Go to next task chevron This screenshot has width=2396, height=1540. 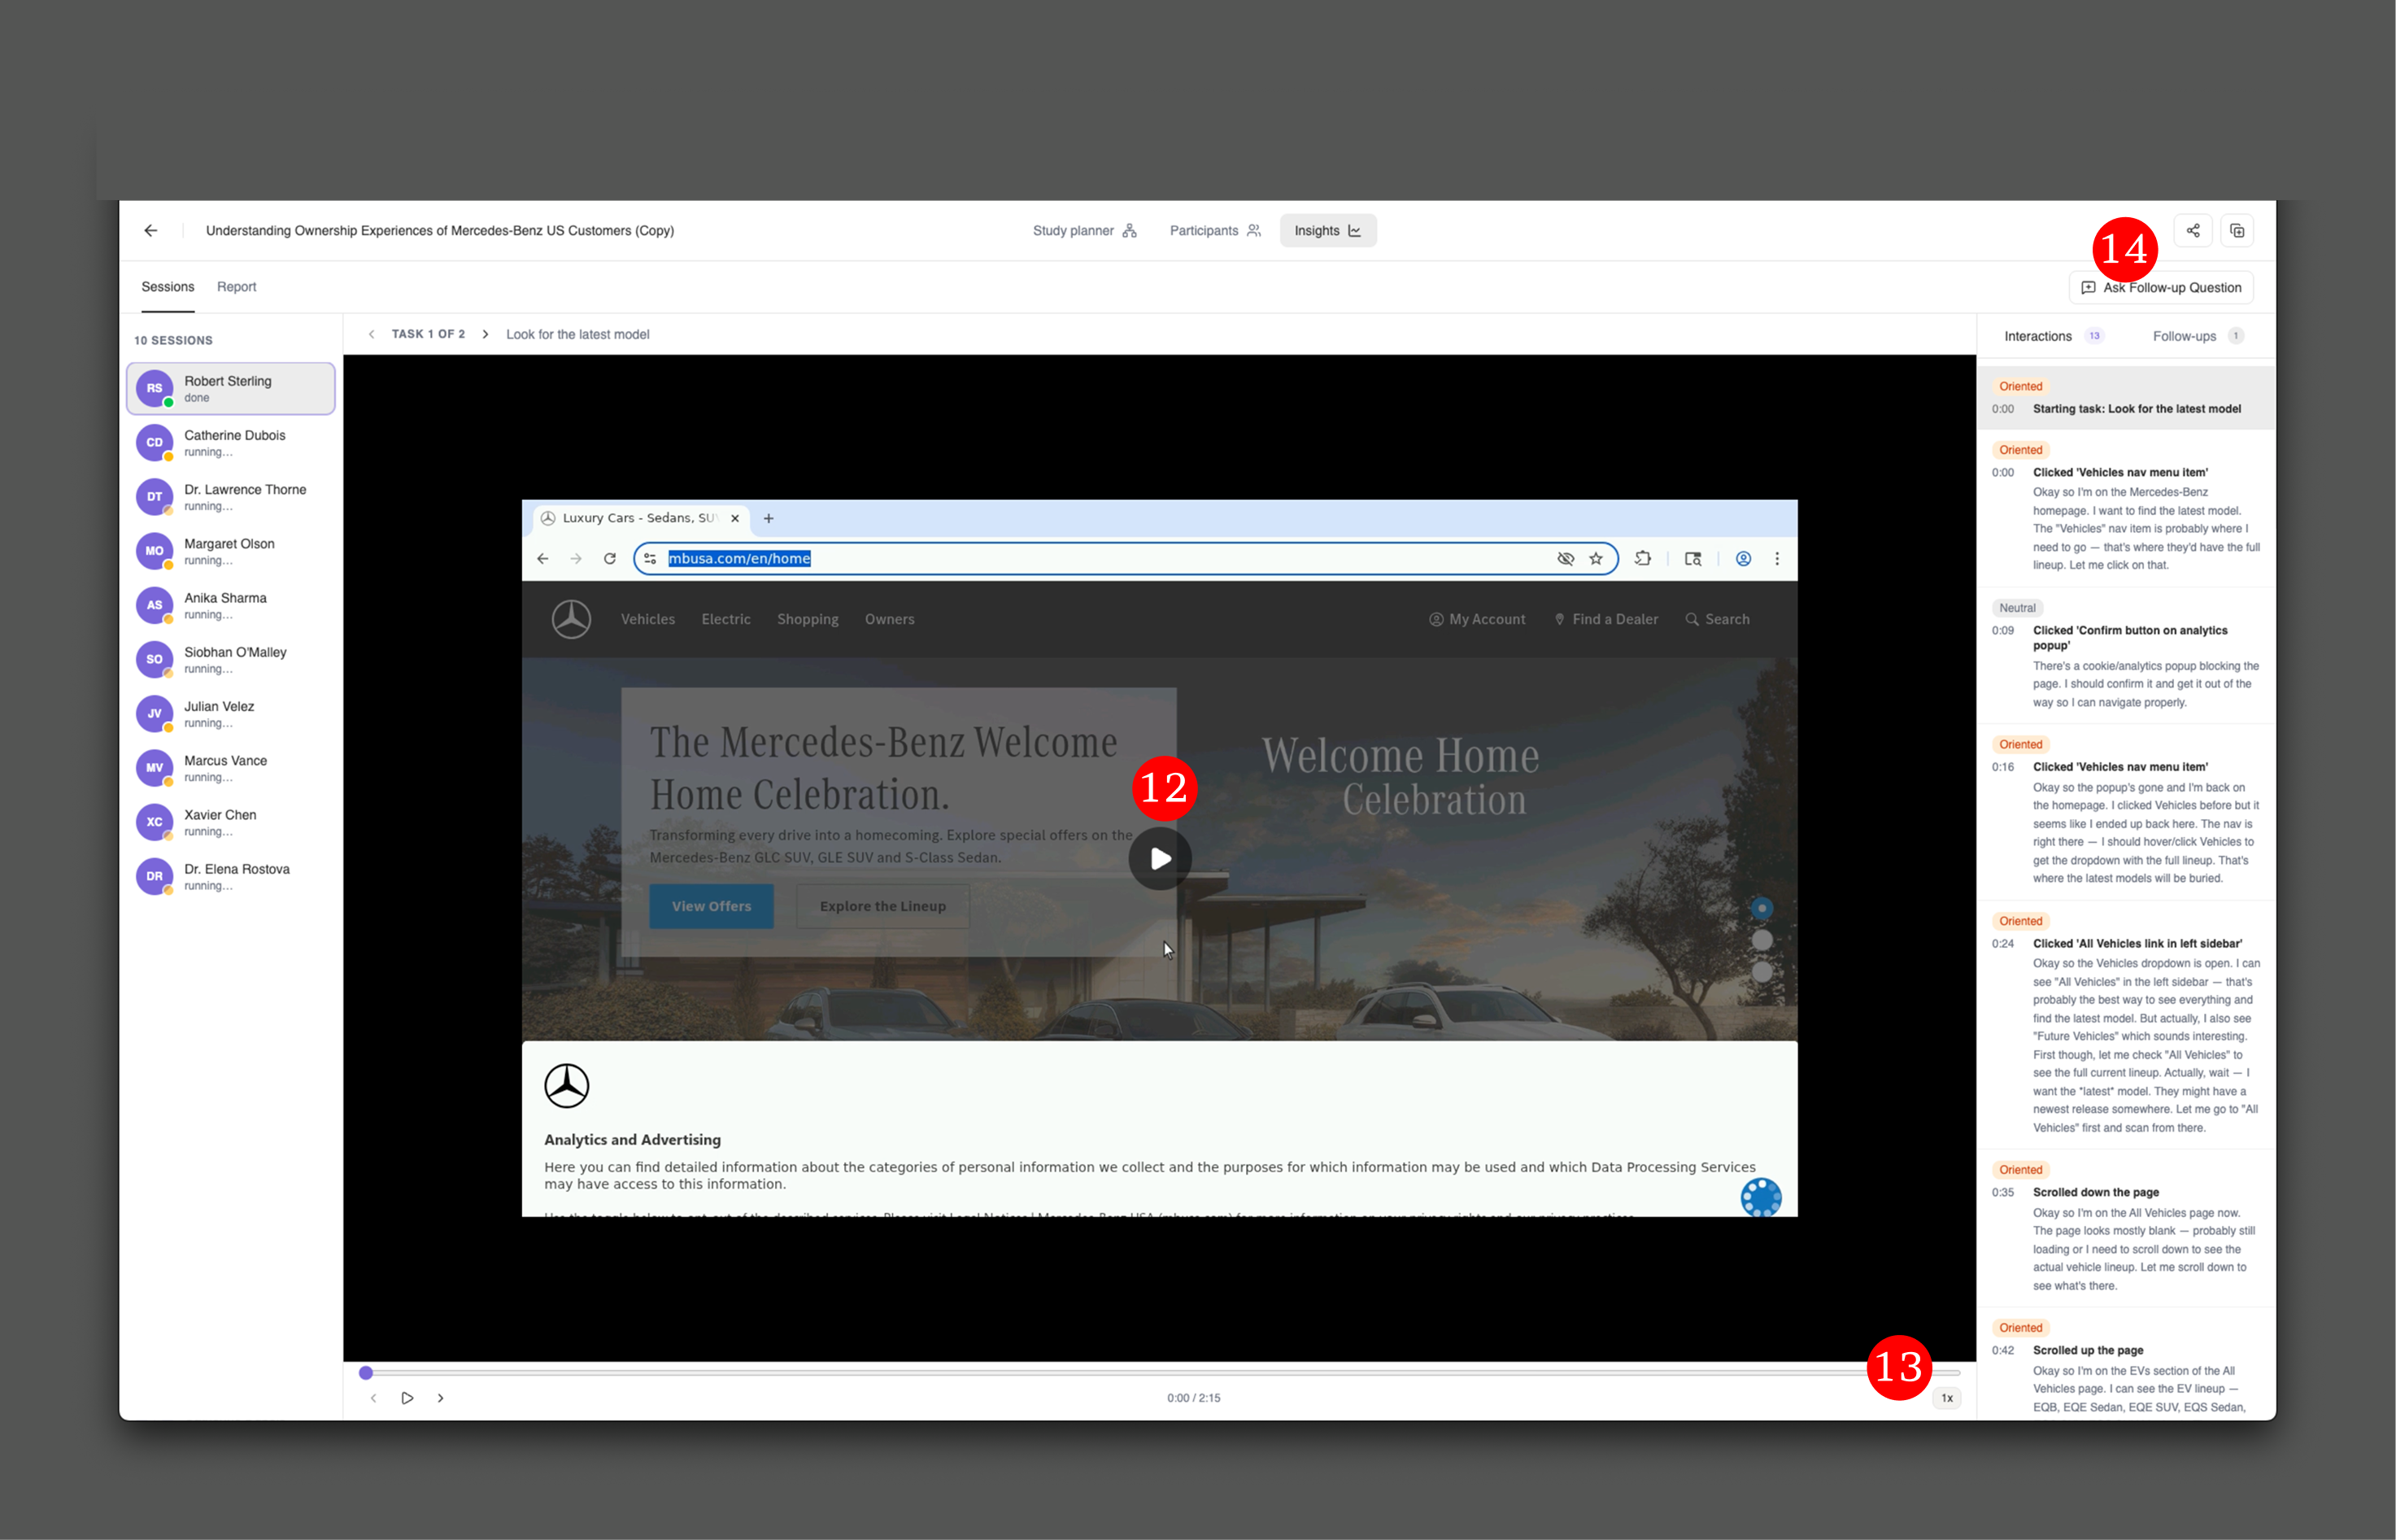point(486,334)
